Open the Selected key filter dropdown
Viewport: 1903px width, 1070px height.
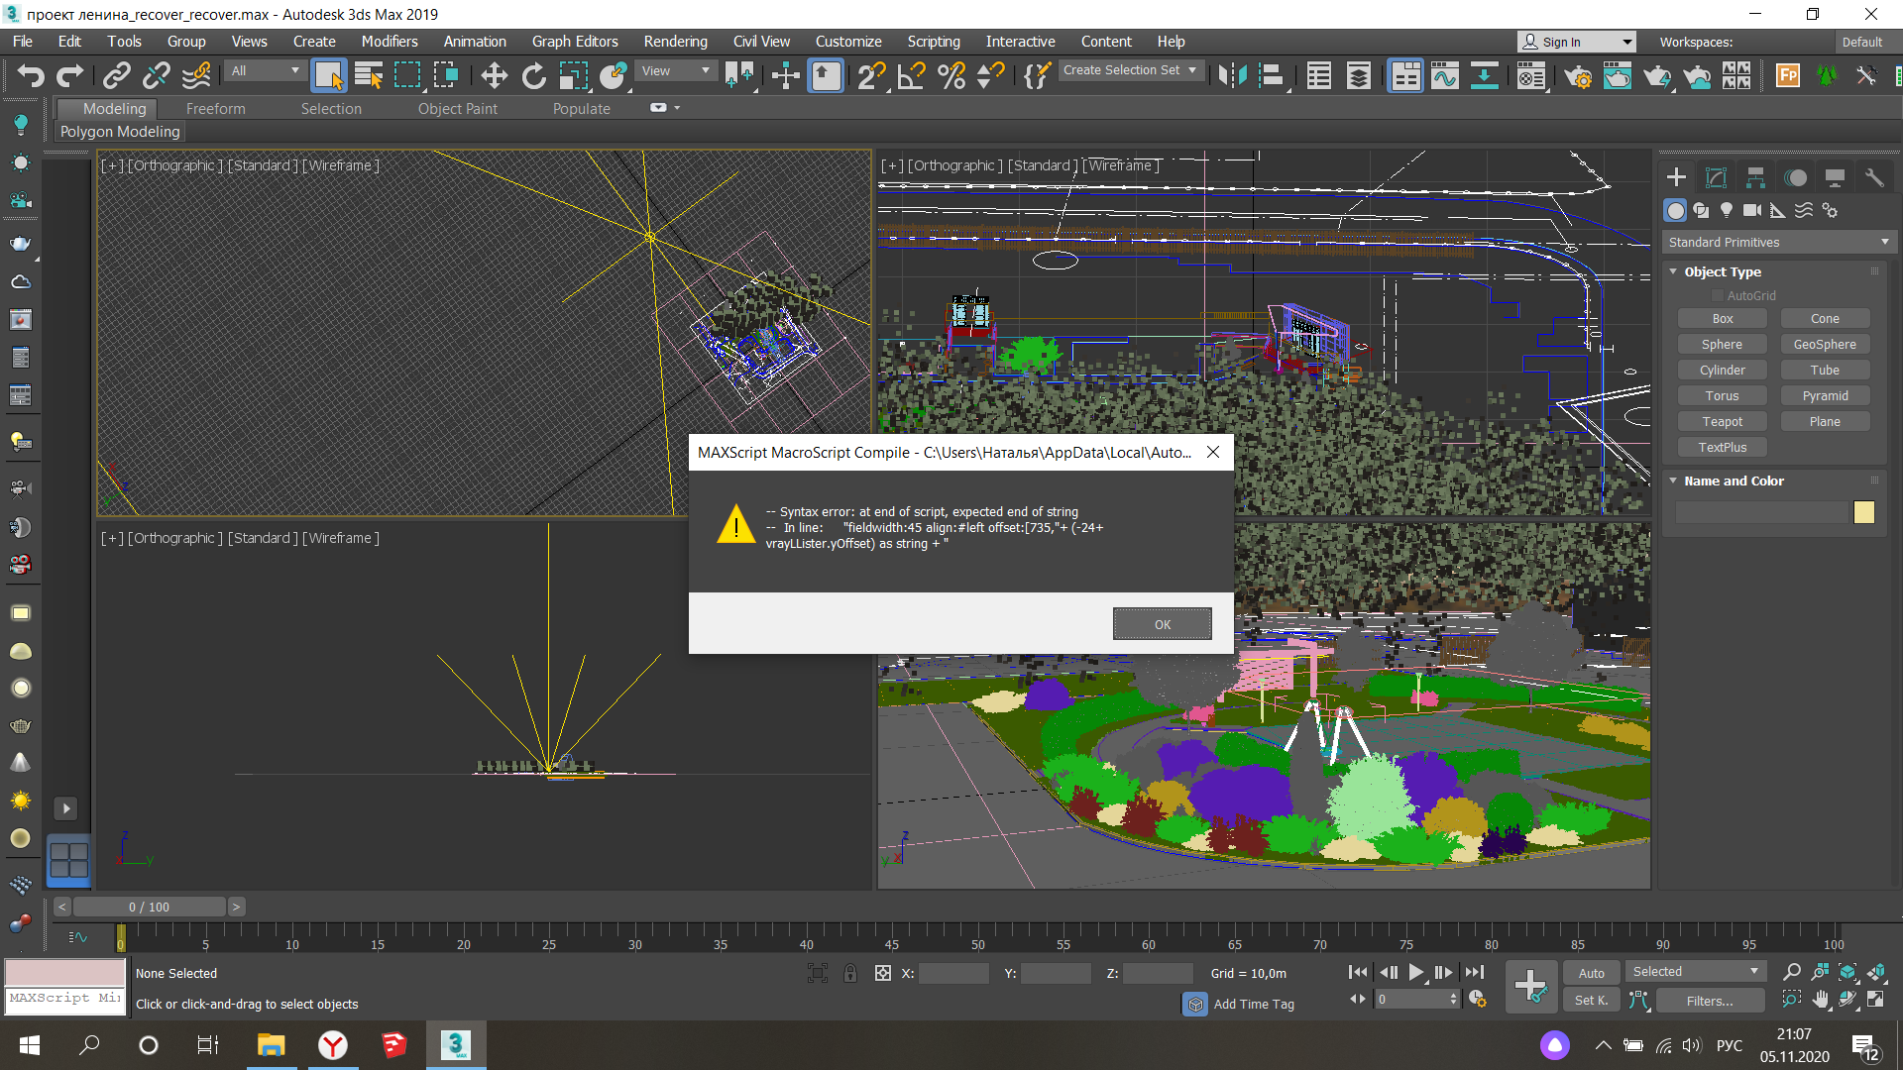tap(1695, 972)
